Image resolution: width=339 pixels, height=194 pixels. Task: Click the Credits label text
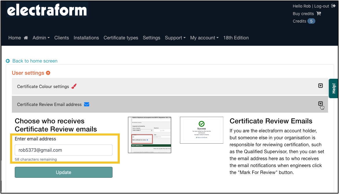[x=299, y=21]
